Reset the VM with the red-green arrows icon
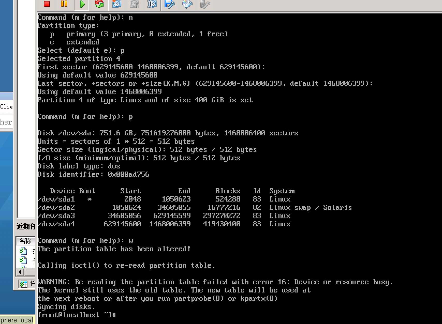 click(99, 4)
